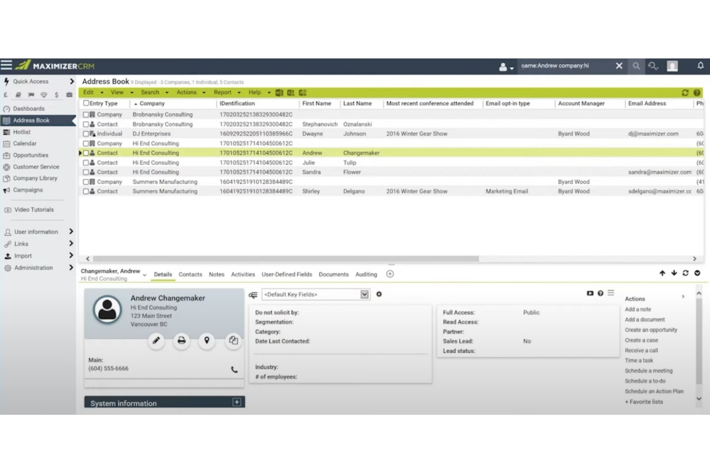Check the Shirley Delgano row checkbox

86,191
